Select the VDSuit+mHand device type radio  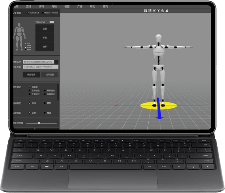43,13
